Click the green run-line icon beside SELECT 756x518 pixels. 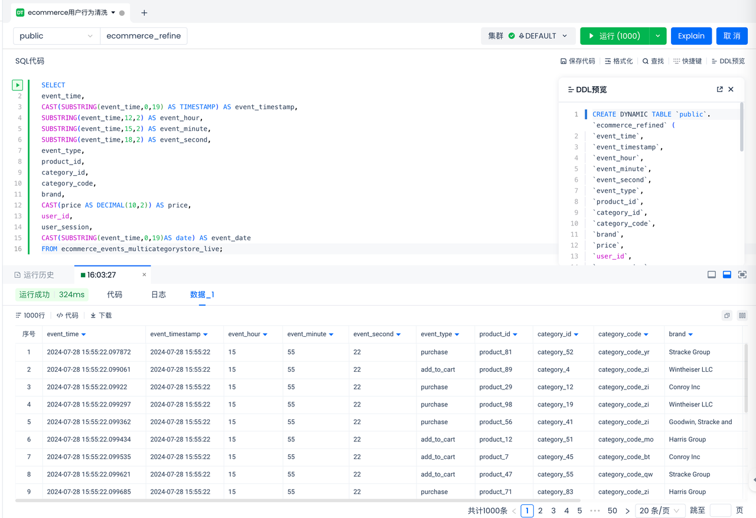18,85
